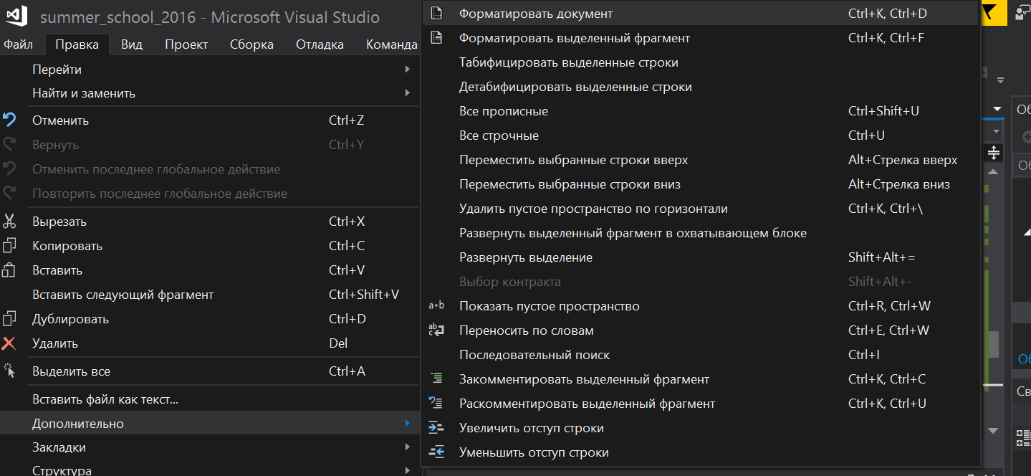Select Форматировать выделенный фрагмент
1031x476 pixels.
click(700, 38)
